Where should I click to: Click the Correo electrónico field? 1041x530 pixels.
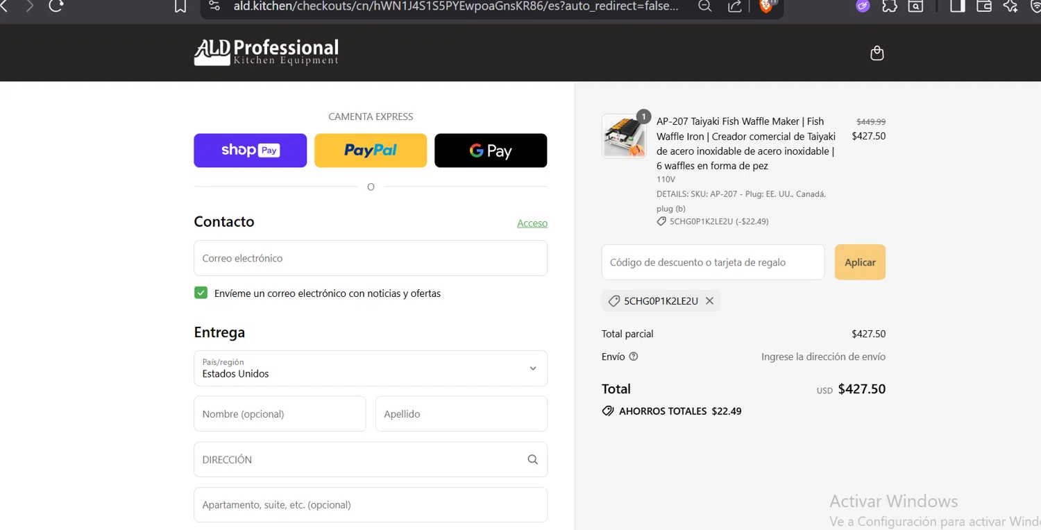[371, 258]
